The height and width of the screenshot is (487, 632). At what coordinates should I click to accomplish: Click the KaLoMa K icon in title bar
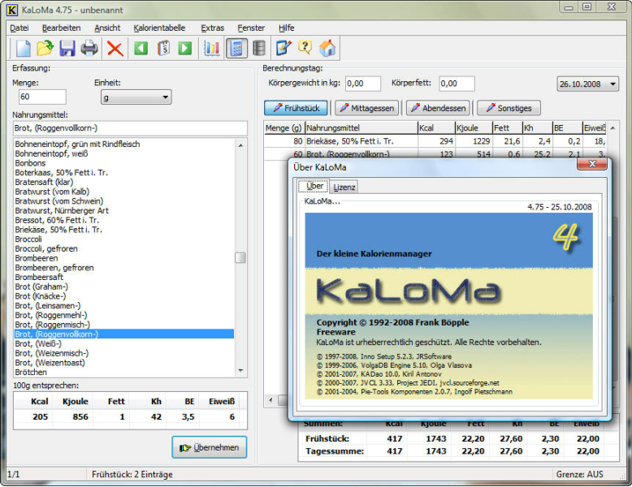[x=12, y=10]
